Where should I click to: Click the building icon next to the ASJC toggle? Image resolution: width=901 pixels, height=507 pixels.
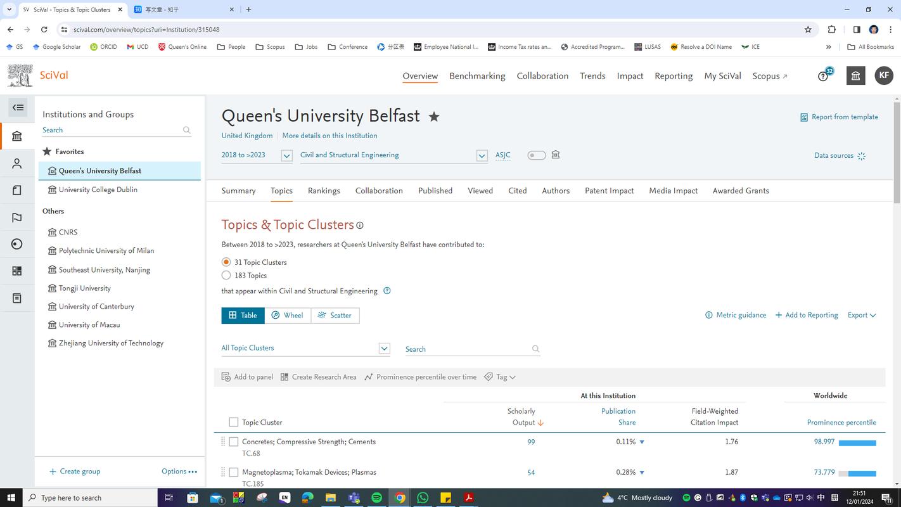(556, 155)
